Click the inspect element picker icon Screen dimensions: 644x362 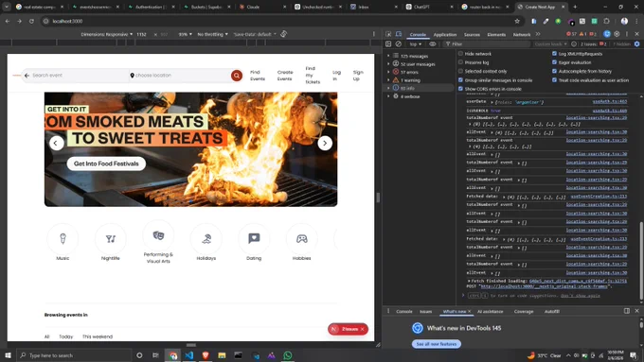click(388, 34)
